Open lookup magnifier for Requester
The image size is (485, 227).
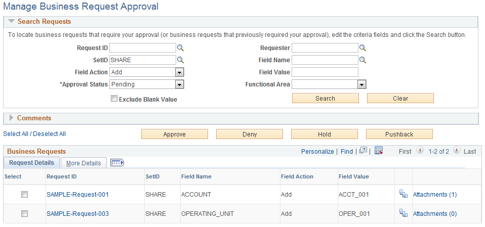[x=363, y=48]
